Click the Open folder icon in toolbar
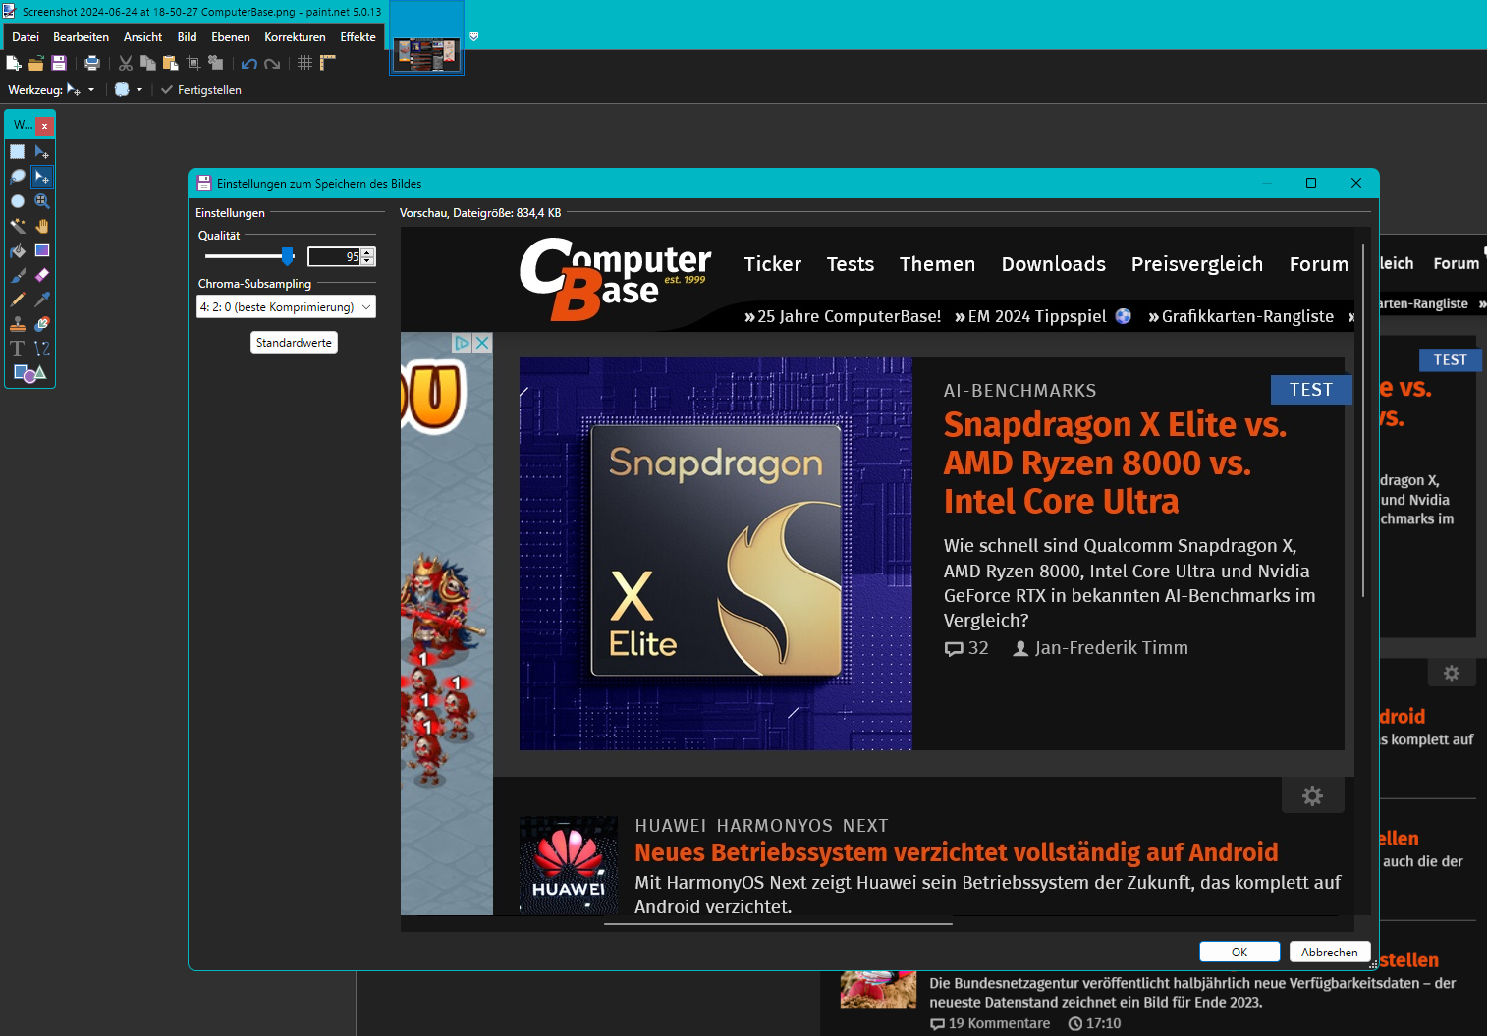The width and height of the screenshot is (1487, 1036). 36,63
